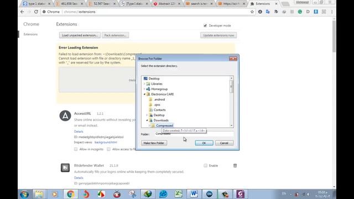
Task: Open the scissors Snipping Tool in the taskbar
Action: point(132,194)
